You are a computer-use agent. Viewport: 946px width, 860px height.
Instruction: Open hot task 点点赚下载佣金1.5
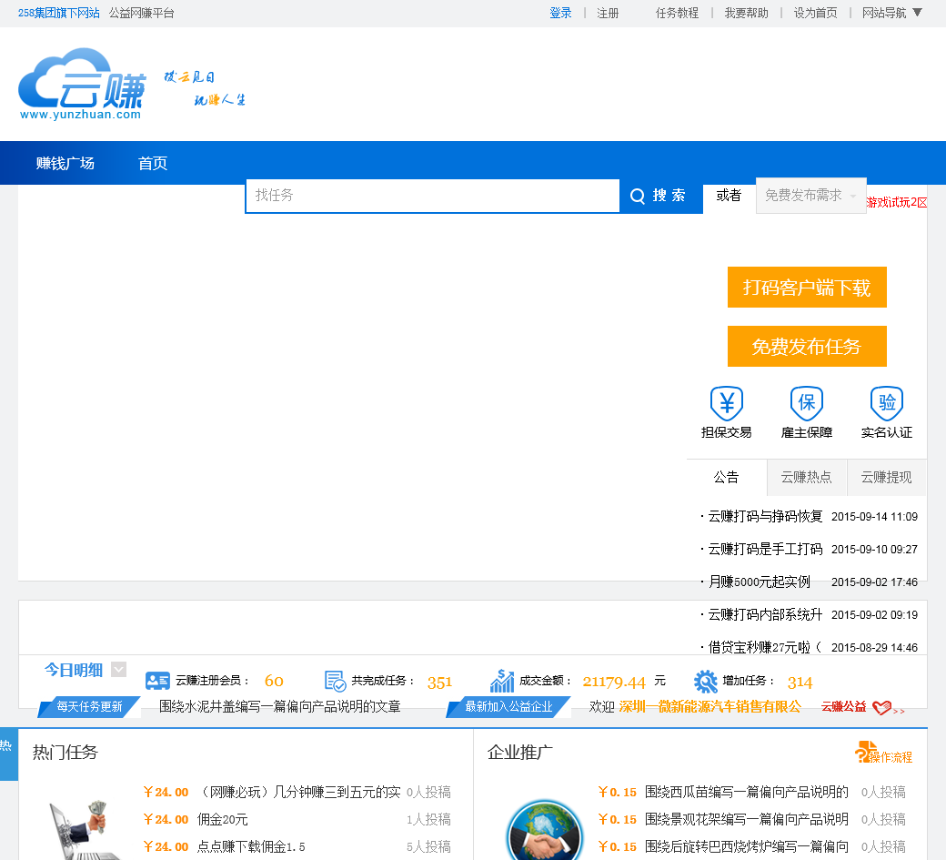(251, 846)
